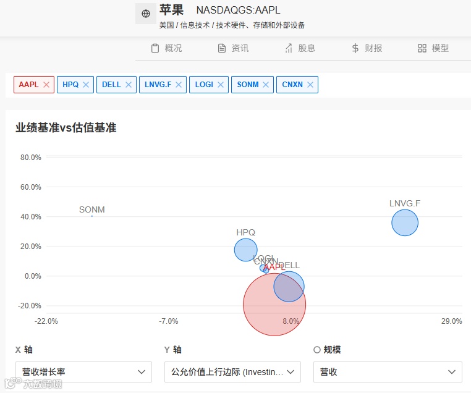Open the 资讯 tab
471x393 pixels.
coord(233,48)
